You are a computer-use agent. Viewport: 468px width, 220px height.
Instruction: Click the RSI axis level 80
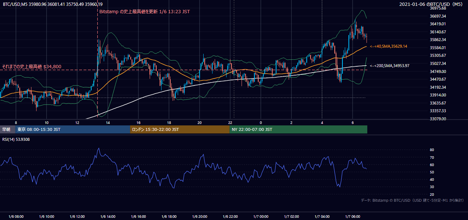(432, 150)
